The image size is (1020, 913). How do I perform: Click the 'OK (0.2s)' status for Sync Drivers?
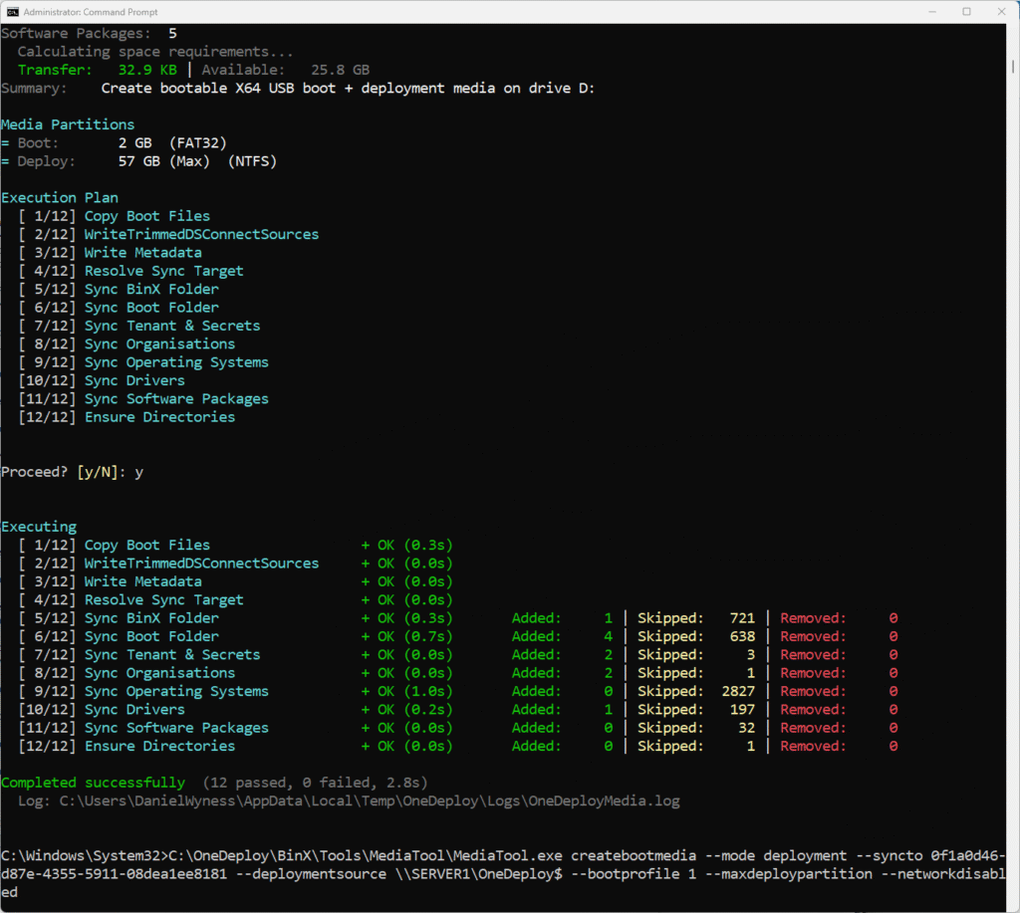pos(415,710)
